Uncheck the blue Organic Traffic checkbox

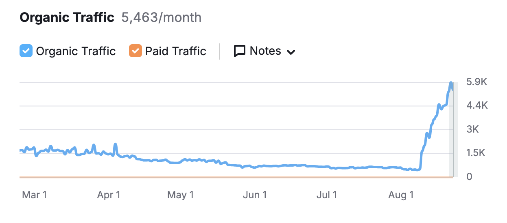[x=26, y=51]
